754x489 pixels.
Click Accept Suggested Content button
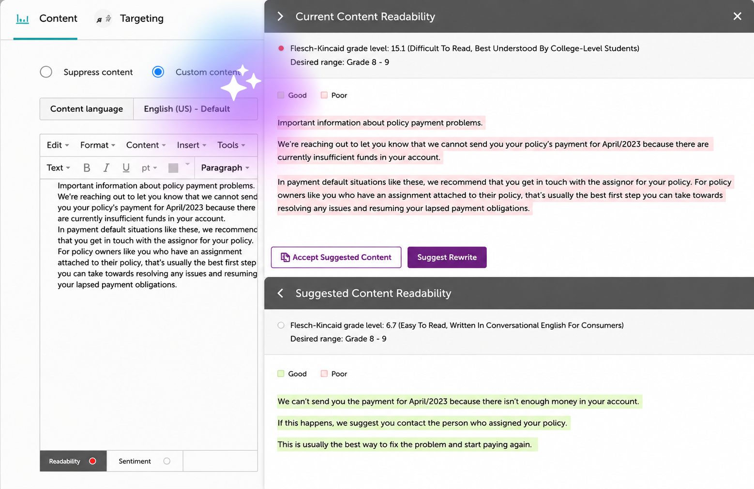pyautogui.click(x=336, y=257)
